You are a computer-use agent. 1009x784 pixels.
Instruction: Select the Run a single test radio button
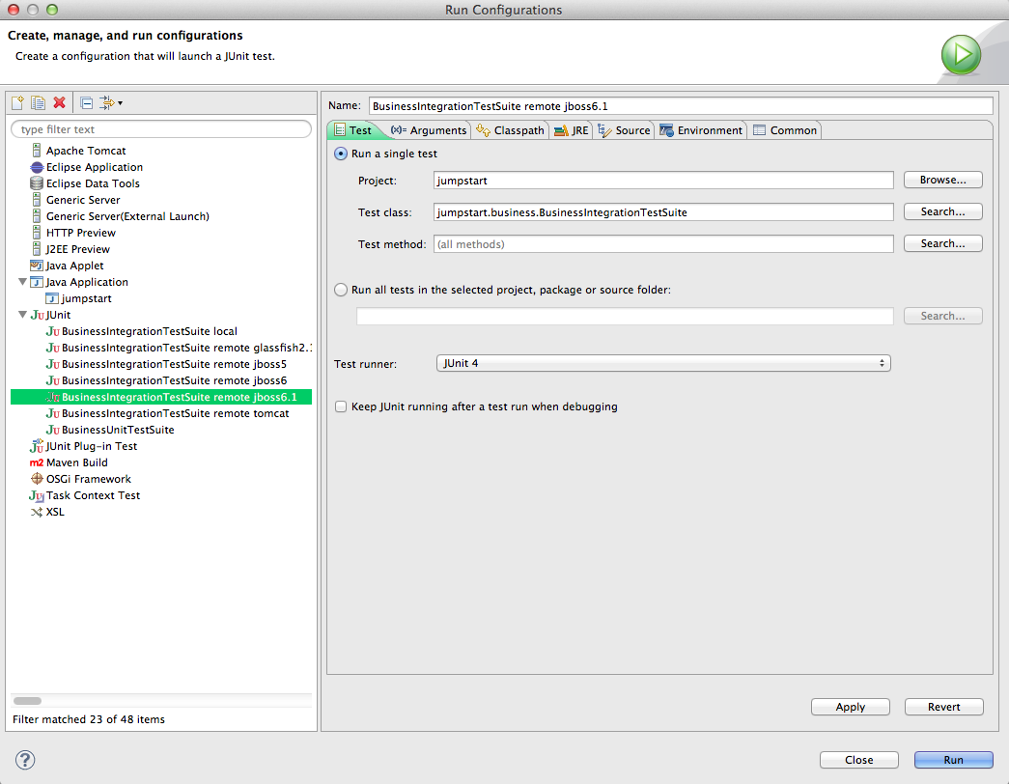coord(340,154)
